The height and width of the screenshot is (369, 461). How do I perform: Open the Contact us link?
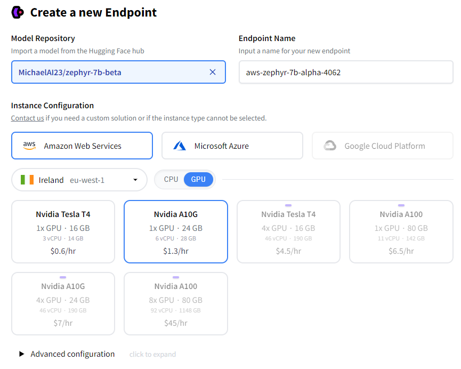tap(27, 118)
